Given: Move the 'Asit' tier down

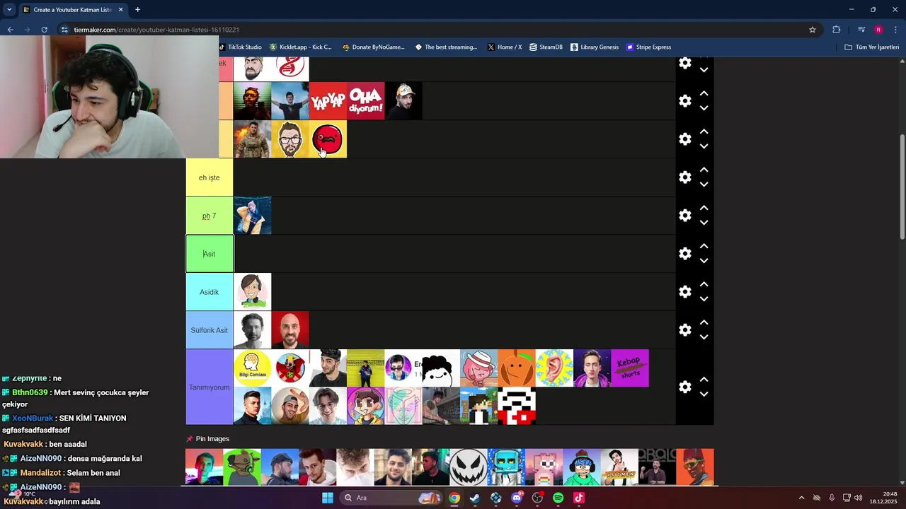Looking at the screenshot, I should (x=704, y=261).
